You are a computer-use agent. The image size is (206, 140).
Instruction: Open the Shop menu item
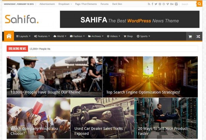[128, 36]
